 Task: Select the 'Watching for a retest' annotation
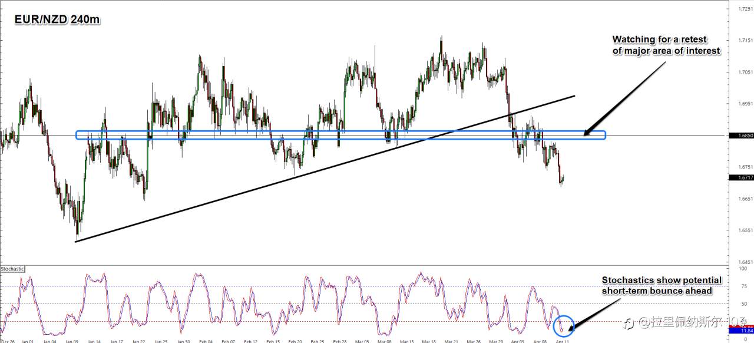click(x=666, y=45)
